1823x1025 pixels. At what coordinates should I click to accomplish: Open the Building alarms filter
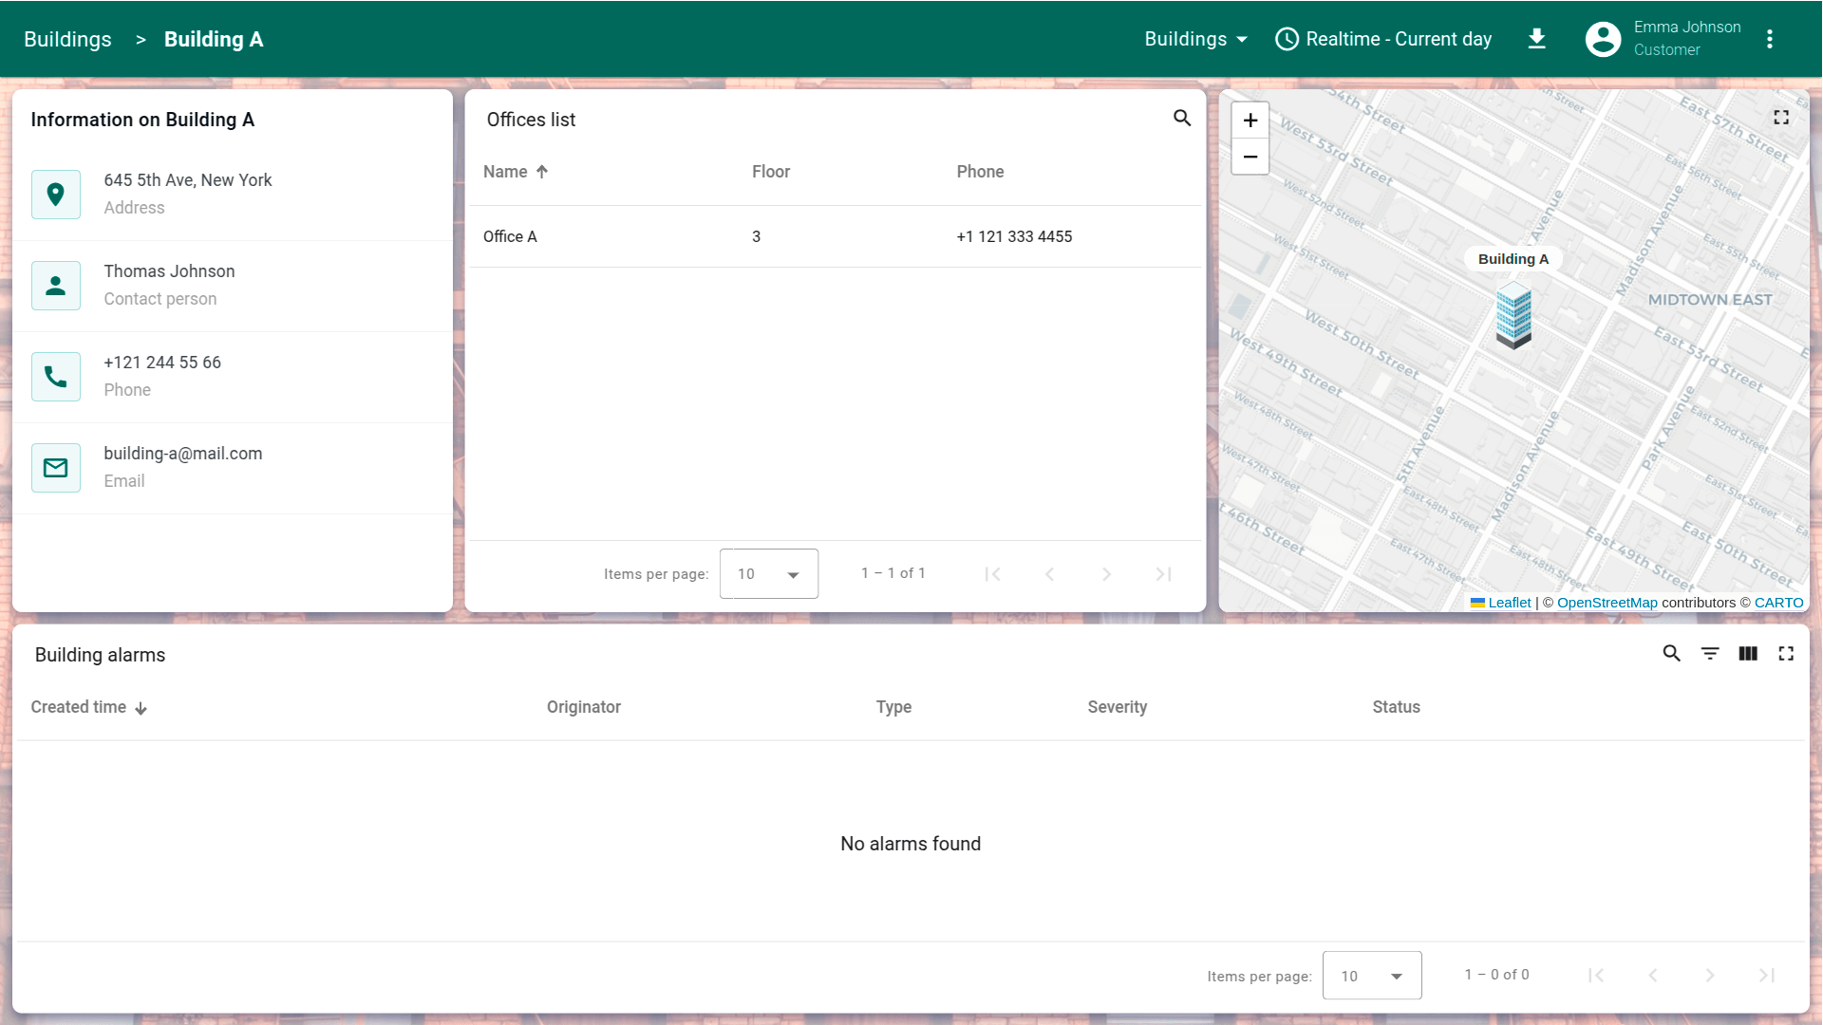click(x=1709, y=654)
